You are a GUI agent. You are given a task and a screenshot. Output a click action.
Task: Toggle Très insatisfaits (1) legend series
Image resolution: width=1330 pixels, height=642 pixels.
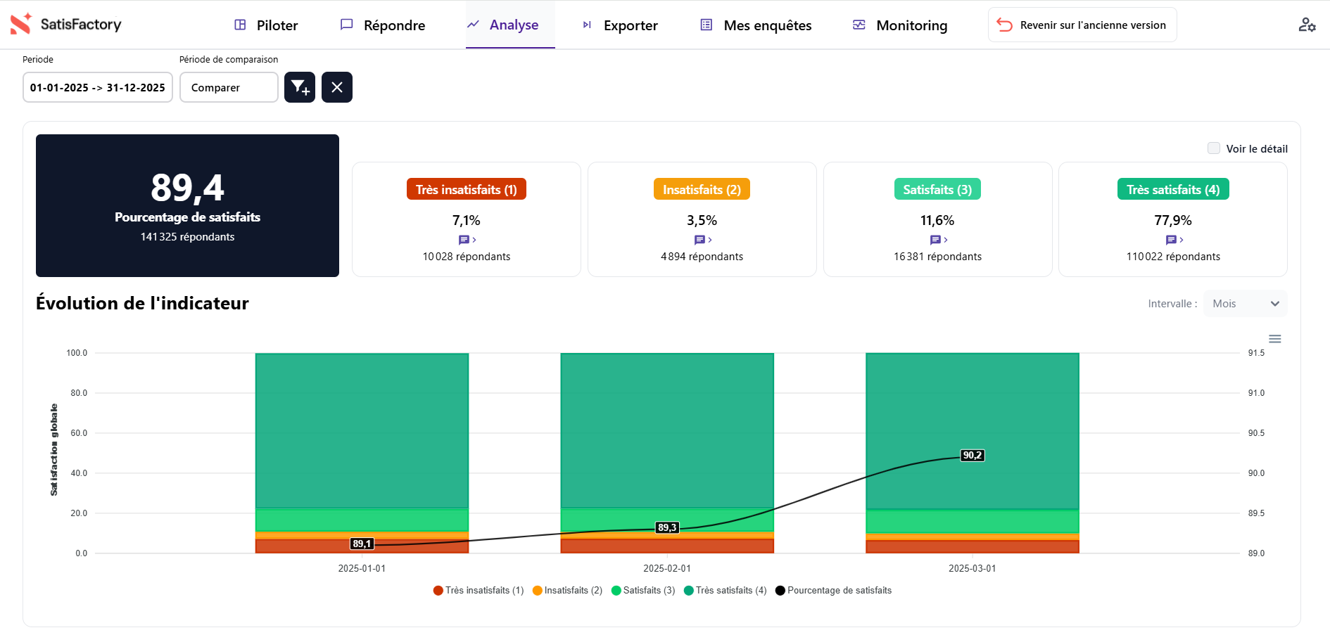[x=479, y=591]
